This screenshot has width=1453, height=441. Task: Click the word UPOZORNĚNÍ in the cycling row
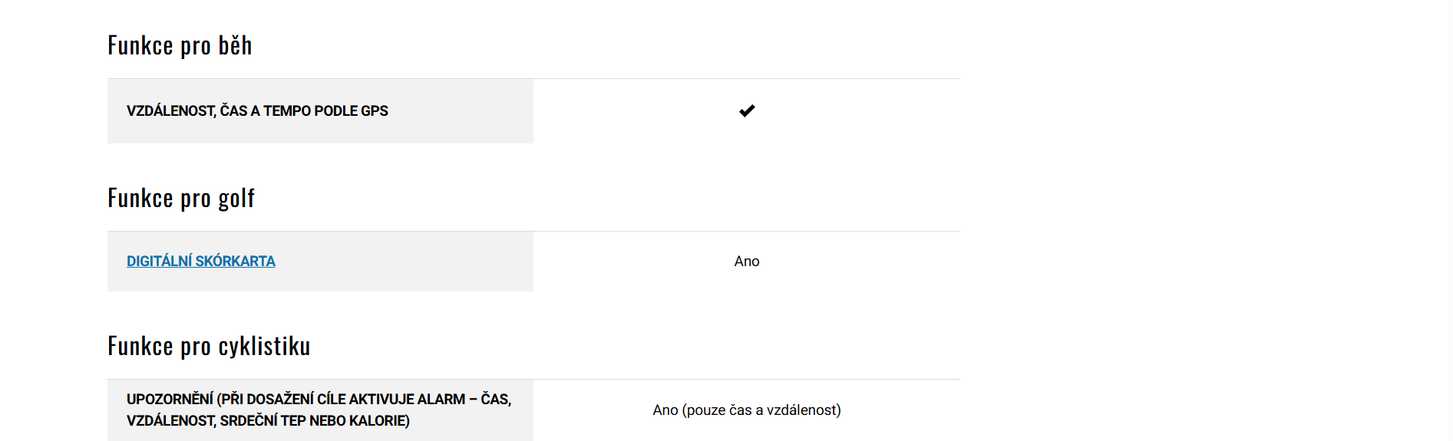pos(170,400)
